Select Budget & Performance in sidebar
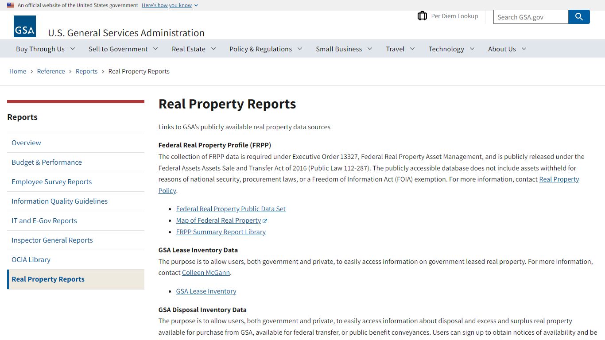605x340 pixels. point(76,162)
